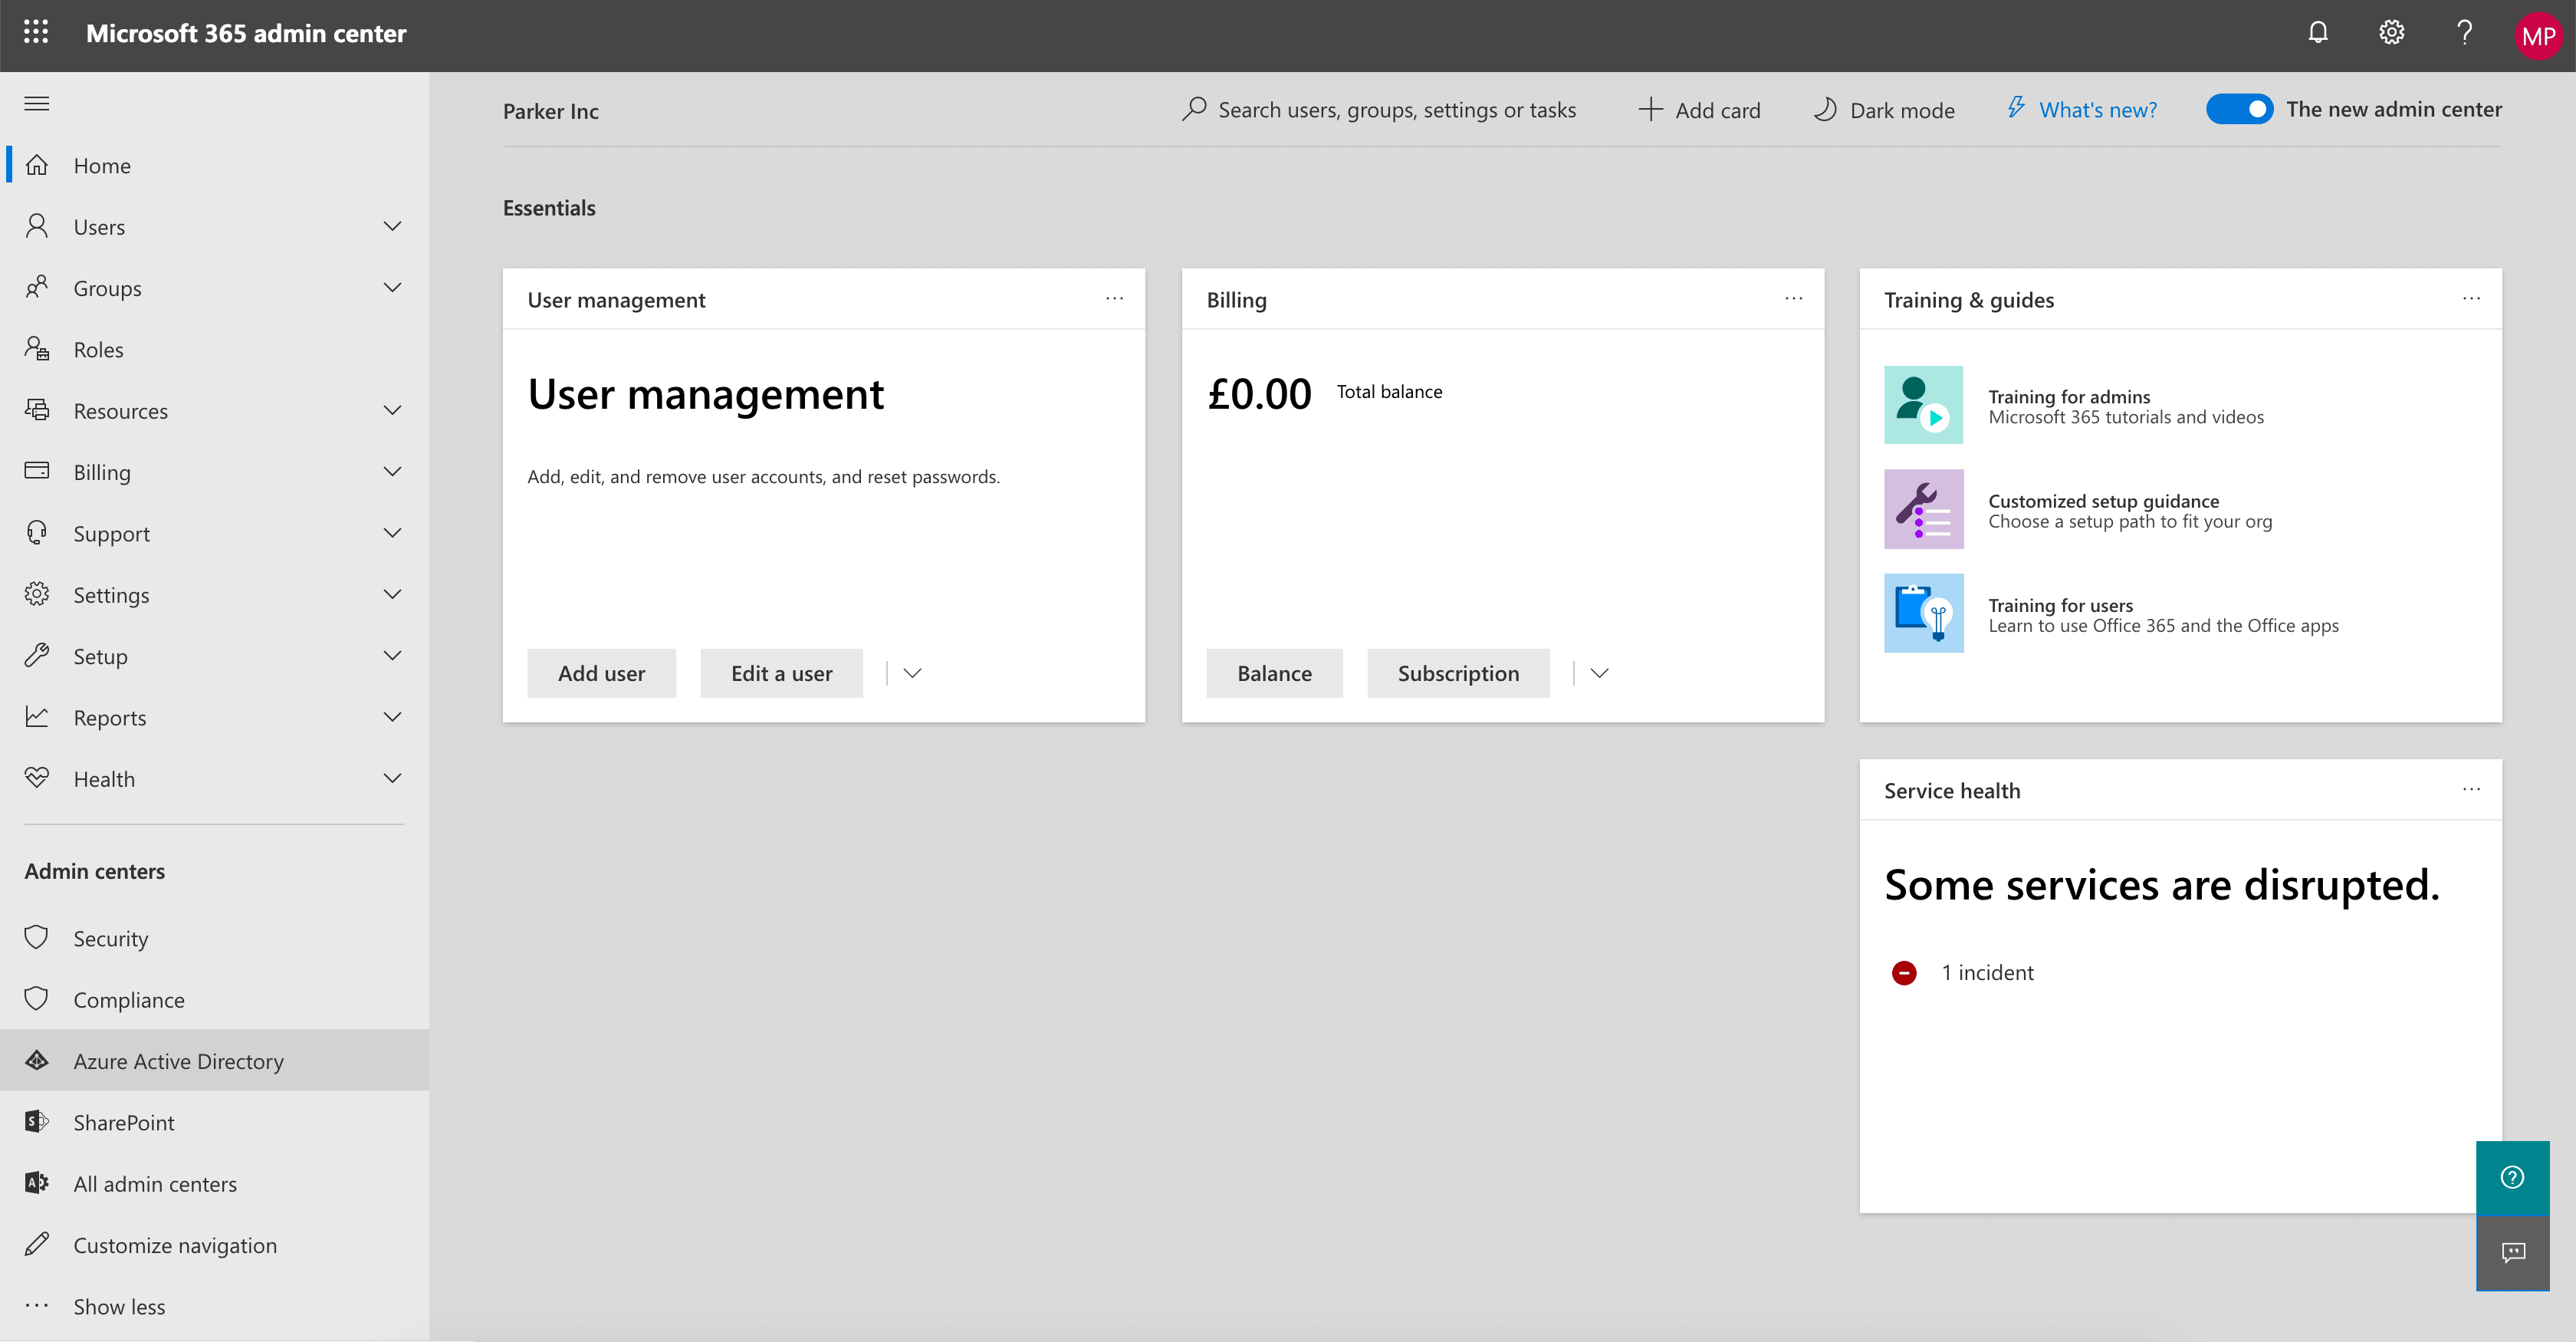
Task: Open Training for admins link
Action: [x=2069, y=397]
